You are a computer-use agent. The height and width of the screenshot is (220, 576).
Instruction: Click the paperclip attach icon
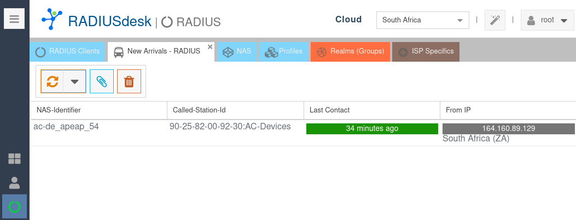(x=102, y=82)
